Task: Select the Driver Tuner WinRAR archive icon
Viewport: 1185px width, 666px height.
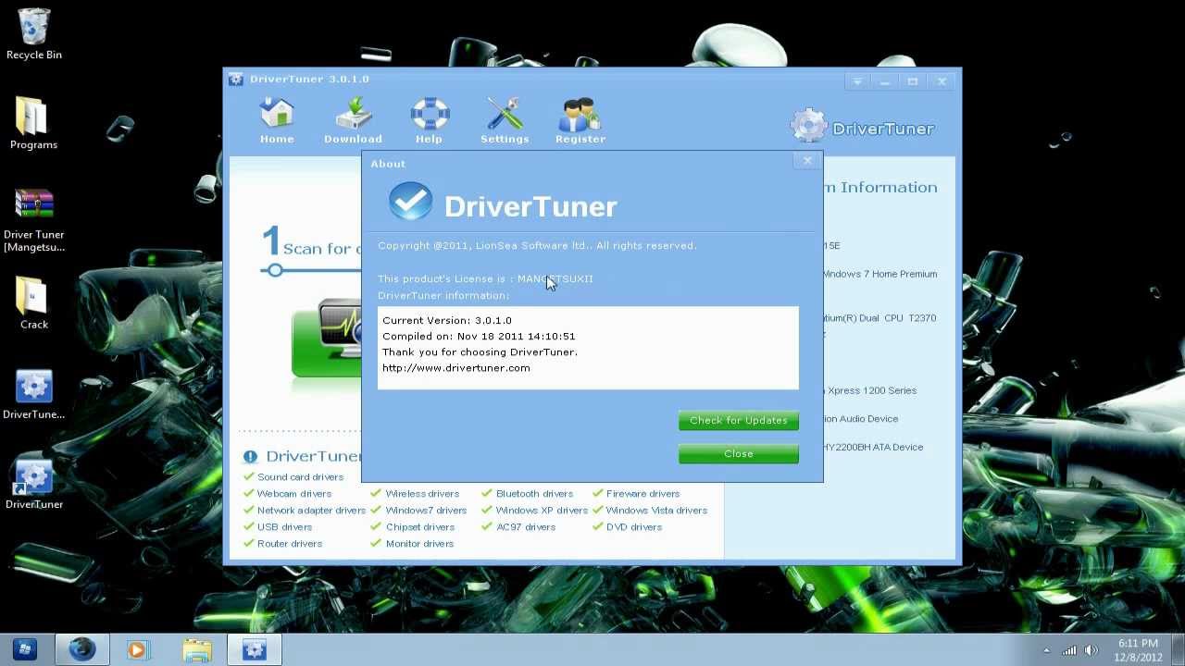Action: [33, 220]
